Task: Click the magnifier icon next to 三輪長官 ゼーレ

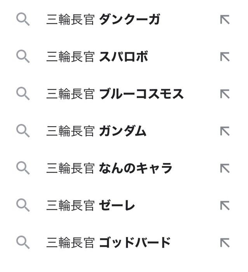Action: coord(23,206)
